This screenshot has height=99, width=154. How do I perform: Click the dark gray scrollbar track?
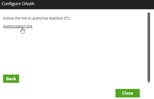click(149, 47)
